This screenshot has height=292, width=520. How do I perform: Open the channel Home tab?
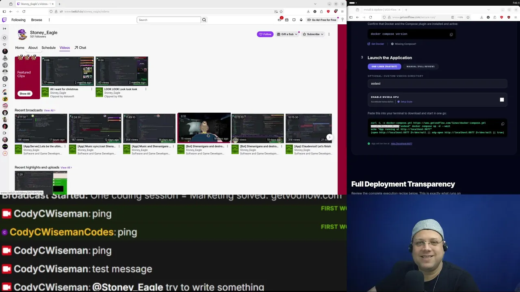(x=19, y=48)
